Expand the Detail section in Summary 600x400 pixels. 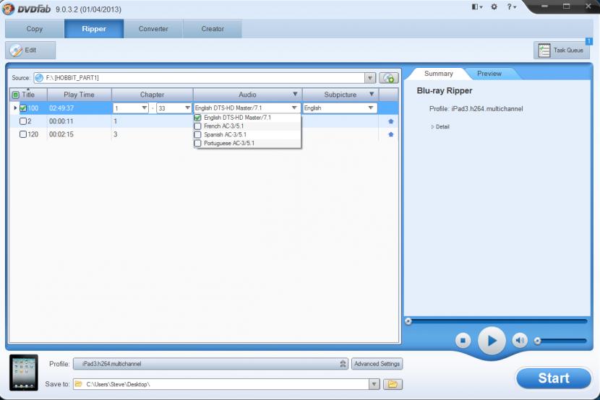point(440,127)
